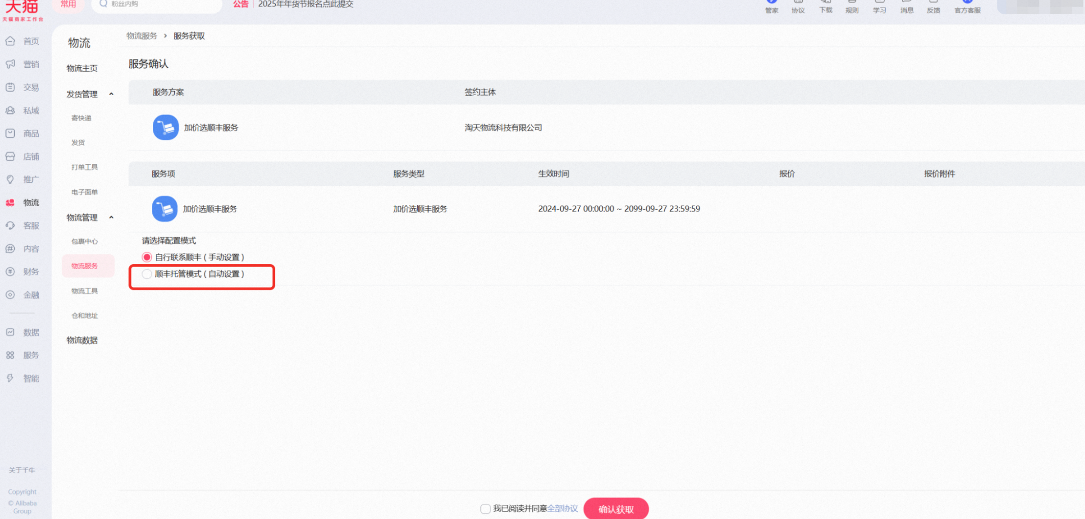Viewport: 1085px width, 519px height.
Task: Open the 财务 finance icon
Action: coord(10,272)
